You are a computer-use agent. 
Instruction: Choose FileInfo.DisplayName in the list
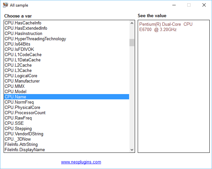tap(66, 150)
